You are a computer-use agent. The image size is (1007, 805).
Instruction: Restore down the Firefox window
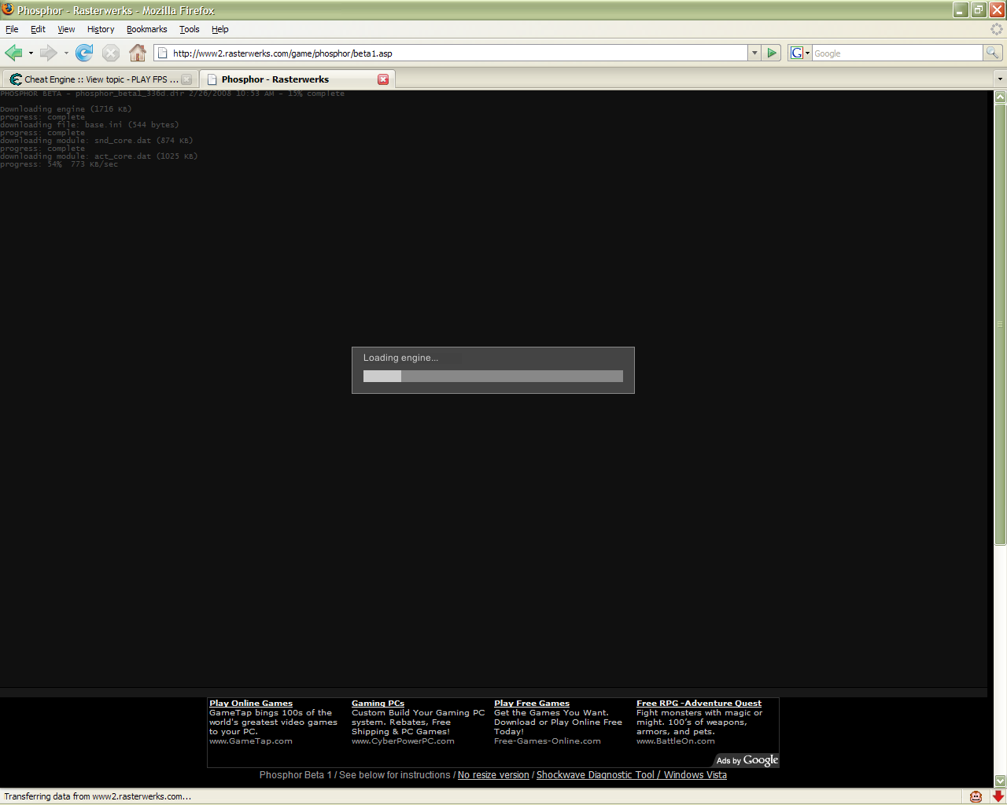pyautogui.click(x=979, y=9)
